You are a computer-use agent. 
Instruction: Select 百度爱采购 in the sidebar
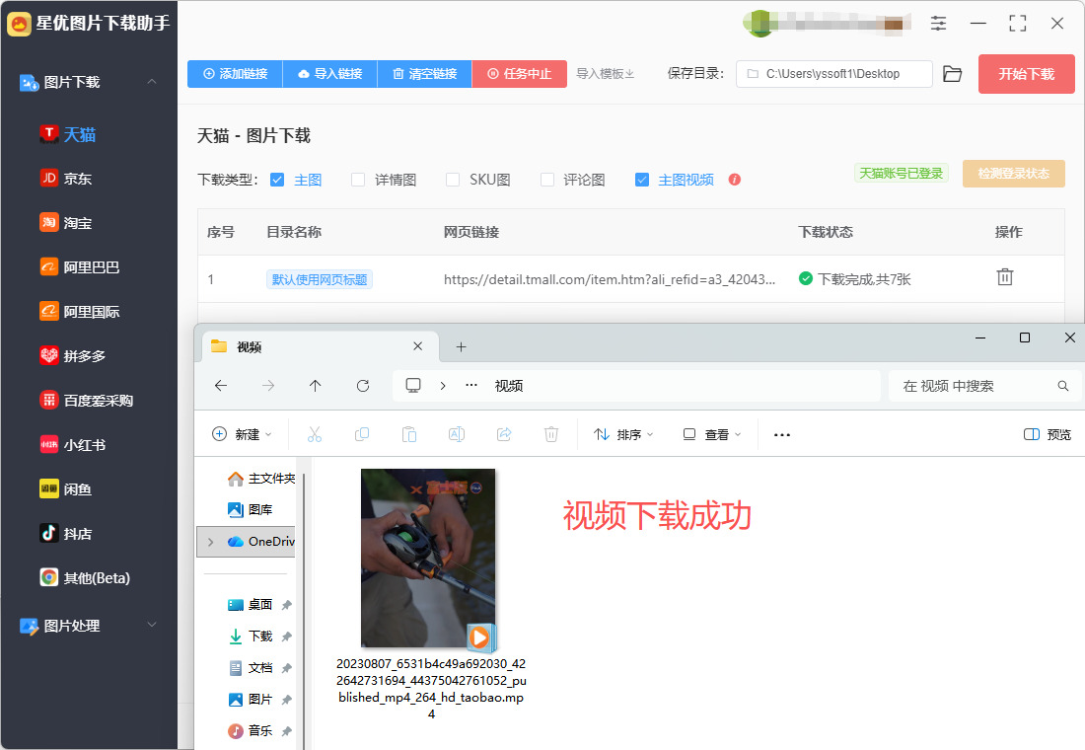point(87,401)
